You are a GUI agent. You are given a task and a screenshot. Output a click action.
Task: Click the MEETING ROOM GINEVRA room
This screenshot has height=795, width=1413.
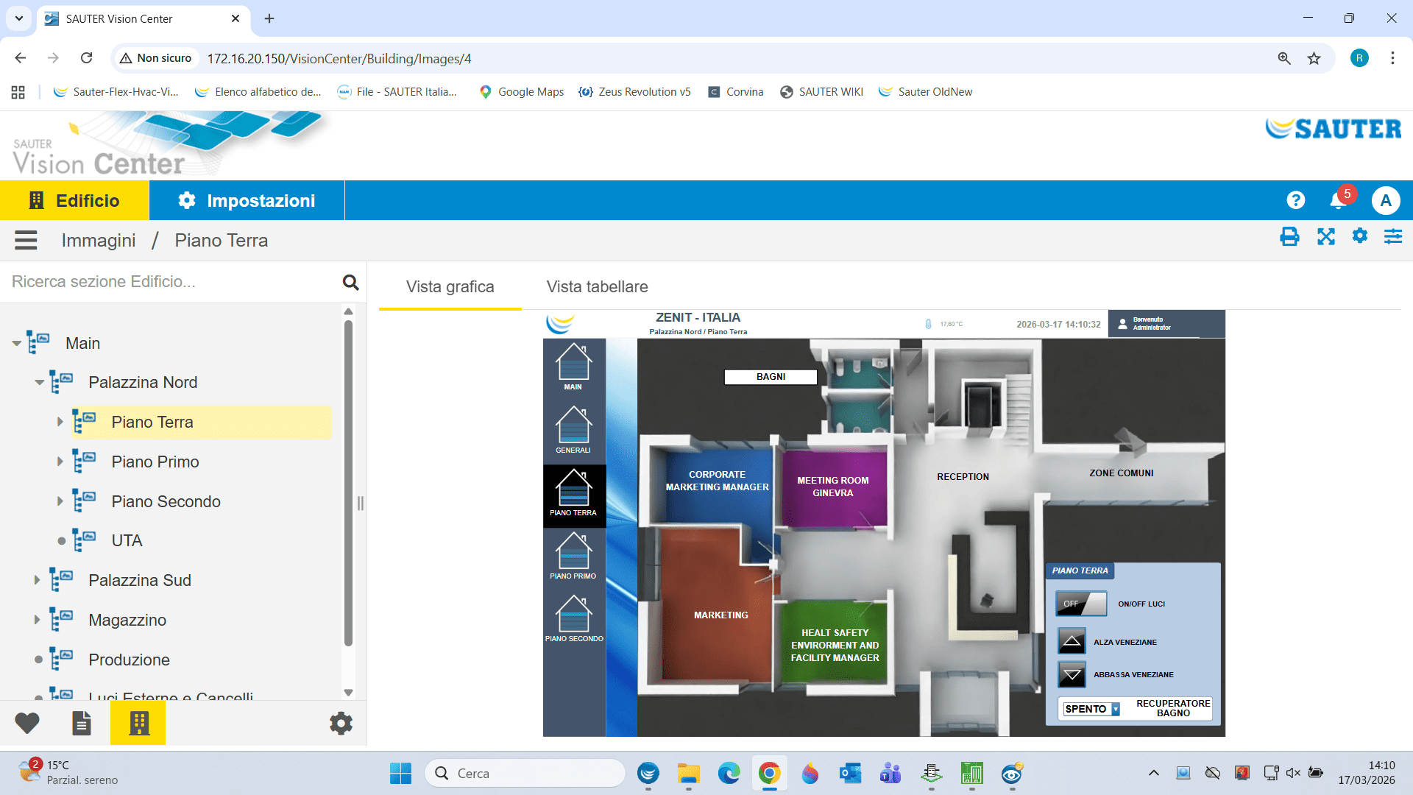coord(833,487)
